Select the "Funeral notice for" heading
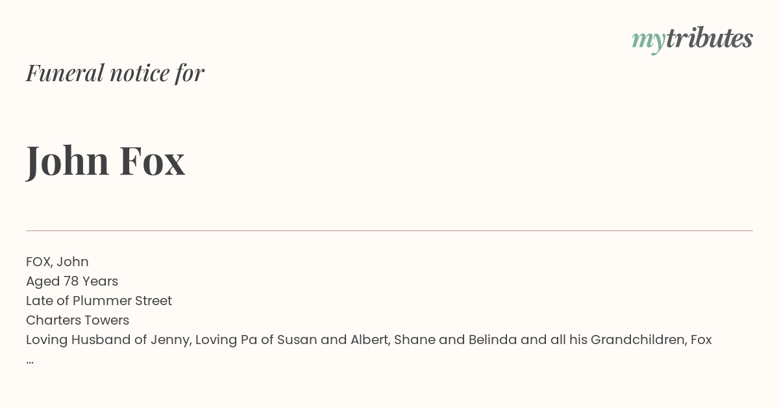Viewport: 779px width, 409px height. click(x=115, y=73)
